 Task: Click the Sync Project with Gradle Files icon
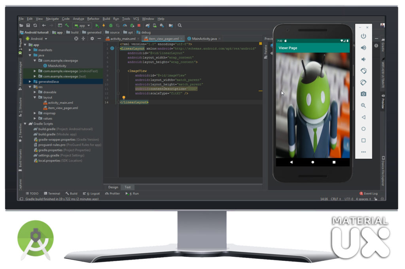(x=148, y=26)
